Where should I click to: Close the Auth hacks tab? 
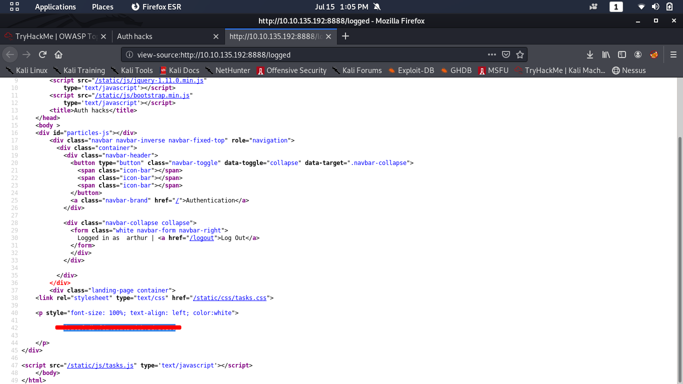pyautogui.click(x=216, y=36)
